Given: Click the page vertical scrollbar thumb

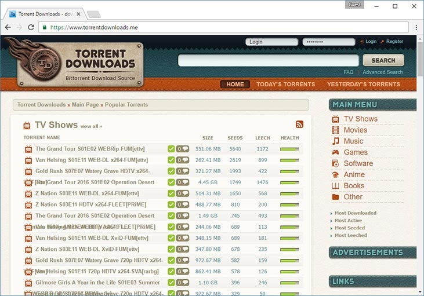Looking at the screenshot, I should click(420, 60).
